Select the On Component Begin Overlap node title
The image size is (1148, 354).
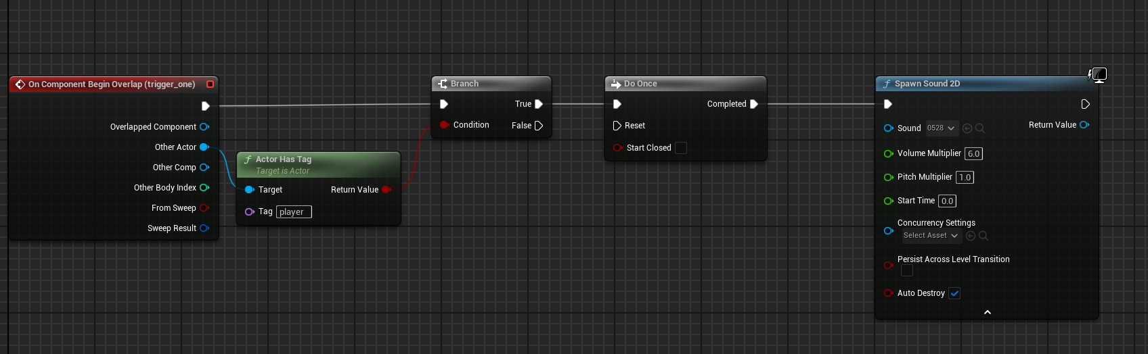click(112, 84)
